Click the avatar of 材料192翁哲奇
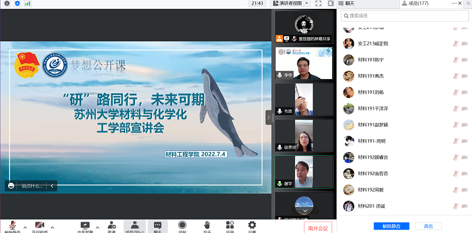 point(349,173)
